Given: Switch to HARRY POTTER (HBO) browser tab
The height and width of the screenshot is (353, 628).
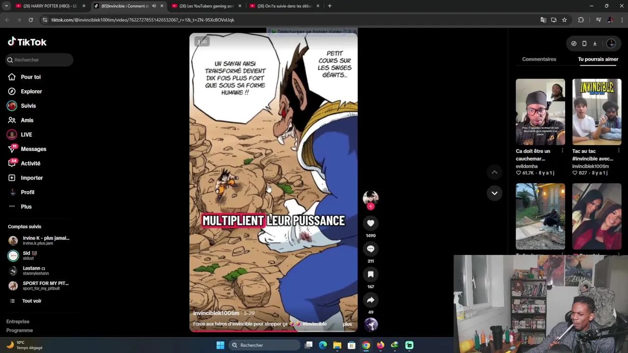Looking at the screenshot, I should 49,6.
